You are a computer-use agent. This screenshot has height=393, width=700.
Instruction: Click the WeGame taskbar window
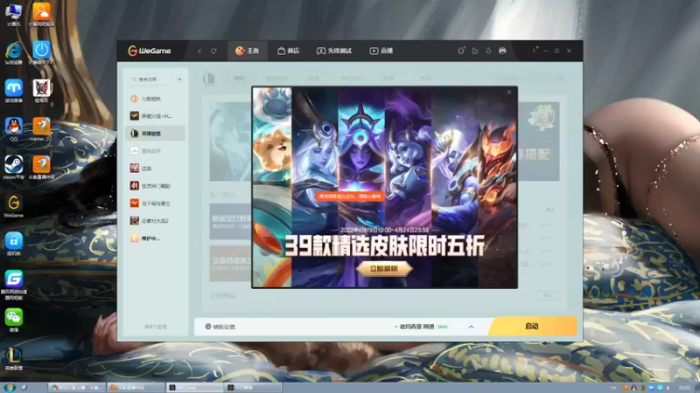pyautogui.click(x=194, y=388)
